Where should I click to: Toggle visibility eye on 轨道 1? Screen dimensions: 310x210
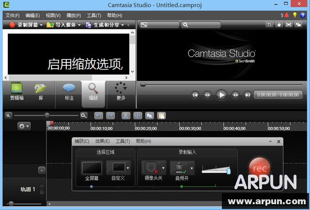[x=42, y=186]
